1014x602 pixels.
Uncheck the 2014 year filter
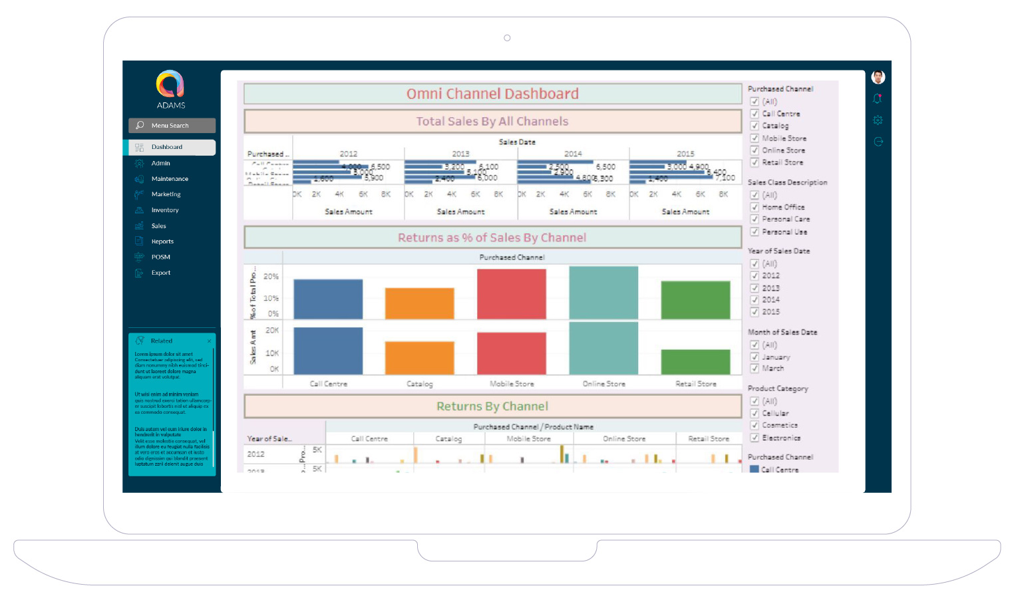(x=755, y=300)
